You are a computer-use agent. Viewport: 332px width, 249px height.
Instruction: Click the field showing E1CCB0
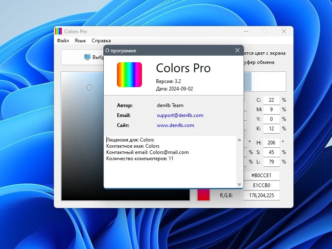pos(261,186)
